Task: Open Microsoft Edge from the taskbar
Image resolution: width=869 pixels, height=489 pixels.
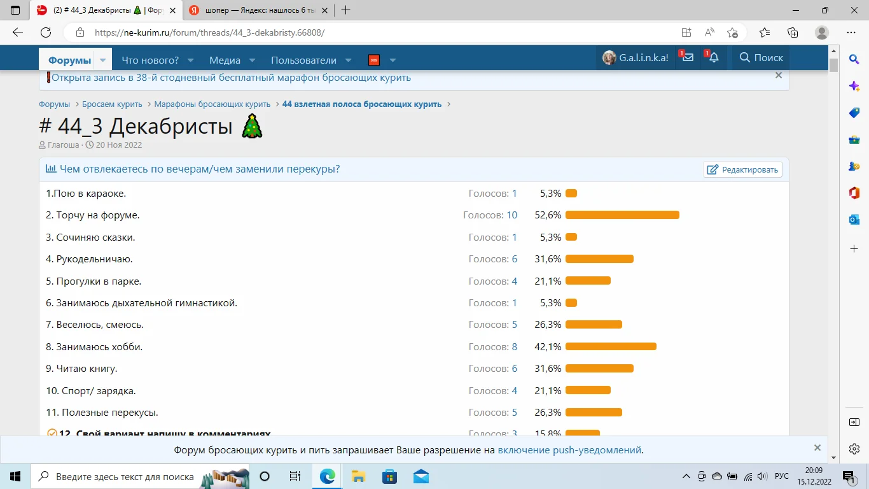Action: [327, 476]
